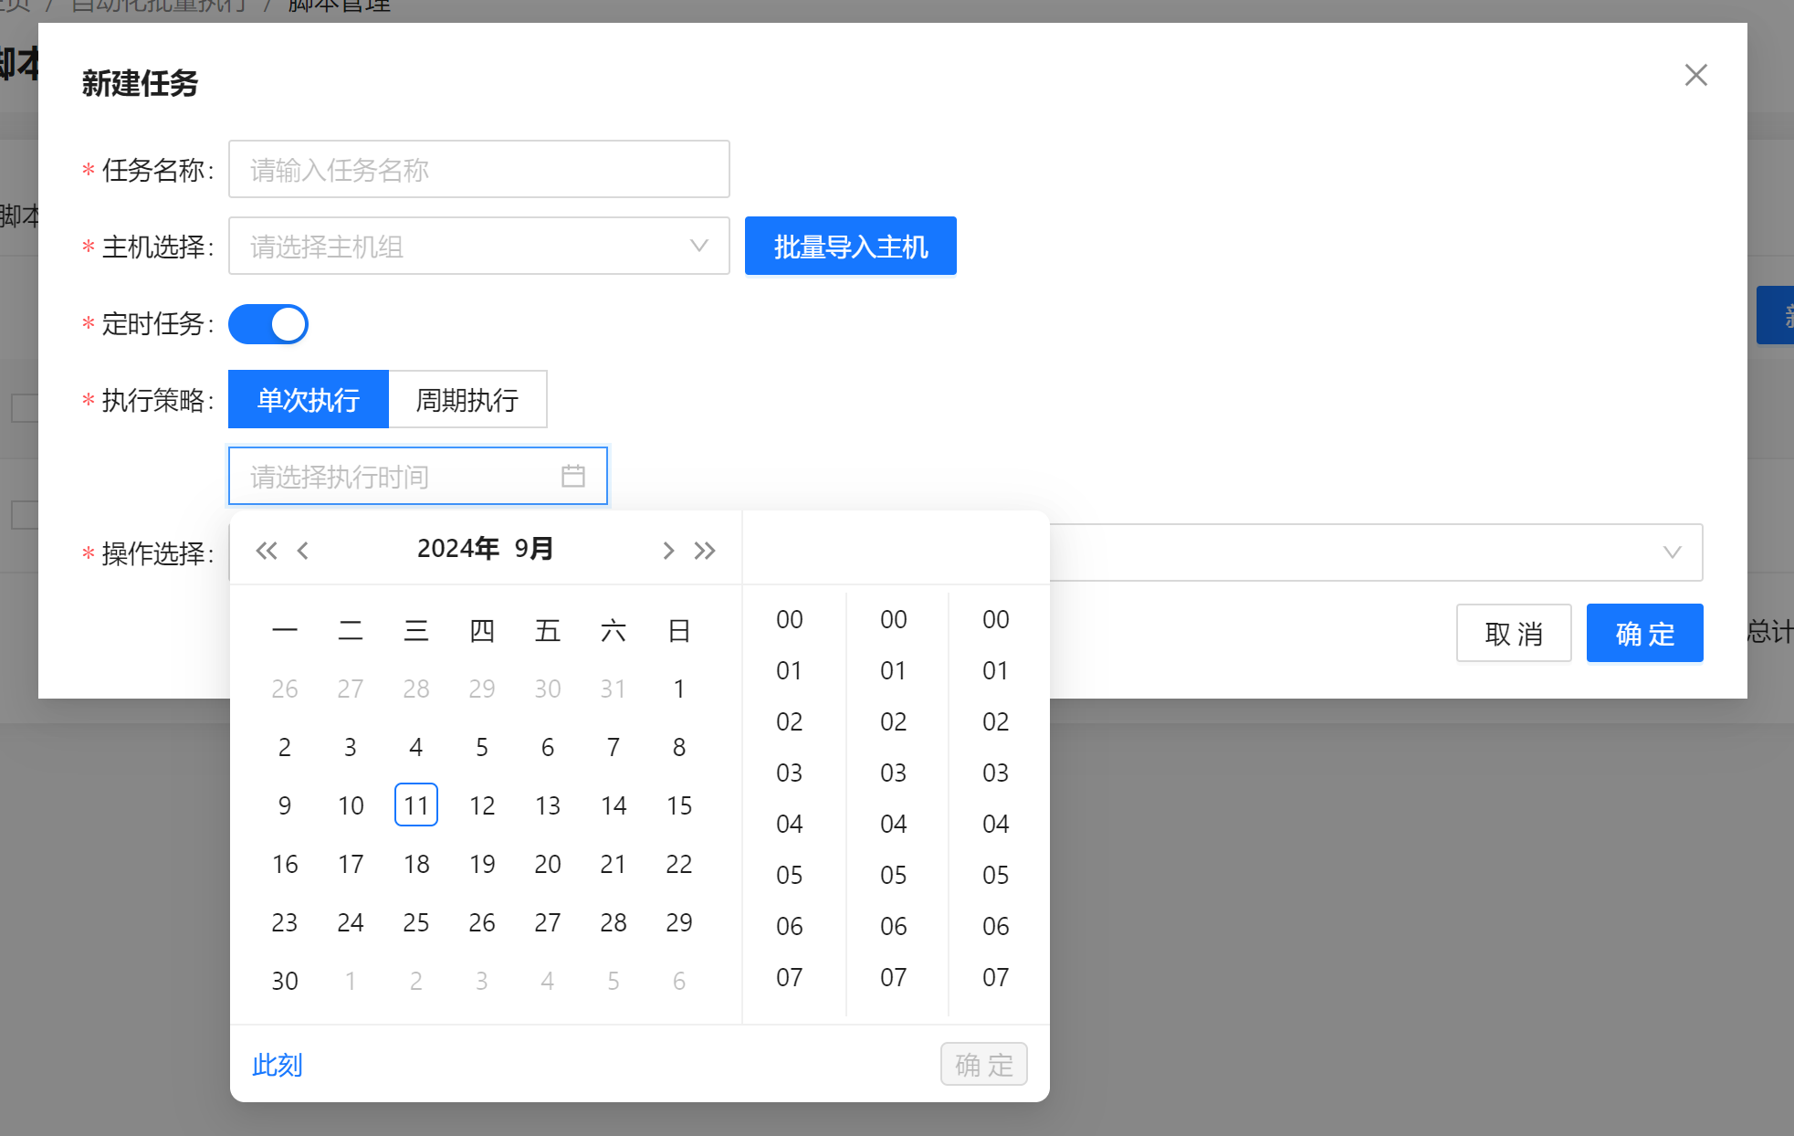
Task: Close the 新建任务 dialog with X
Action: click(x=1695, y=75)
